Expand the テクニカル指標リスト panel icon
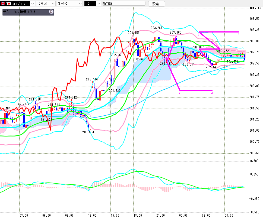Image resolution: width=263 pixels, height=218 pixels. [x=51, y=12]
